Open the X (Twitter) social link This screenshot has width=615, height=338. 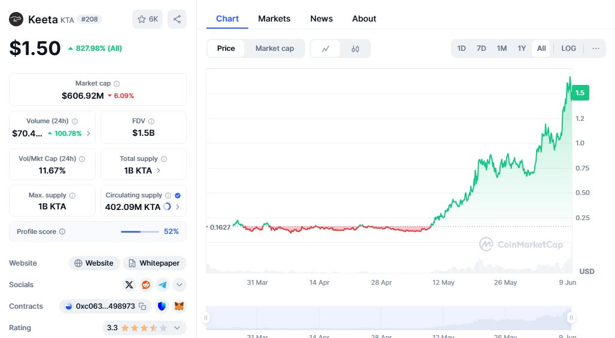pos(129,285)
